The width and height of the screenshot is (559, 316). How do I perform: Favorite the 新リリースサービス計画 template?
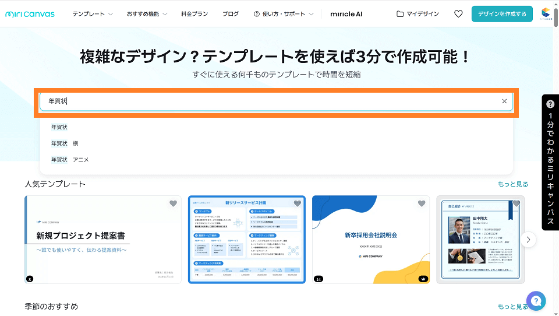coord(298,203)
